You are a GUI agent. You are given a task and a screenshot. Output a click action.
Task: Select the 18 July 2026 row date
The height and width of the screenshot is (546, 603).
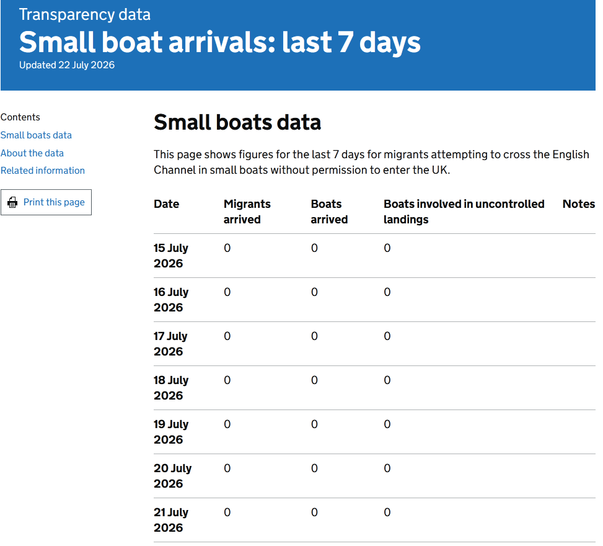171,388
